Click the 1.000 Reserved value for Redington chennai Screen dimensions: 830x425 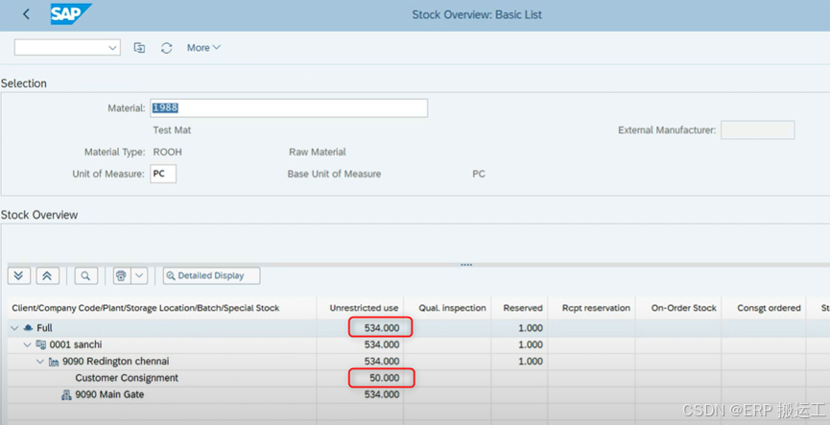pos(531,362)
